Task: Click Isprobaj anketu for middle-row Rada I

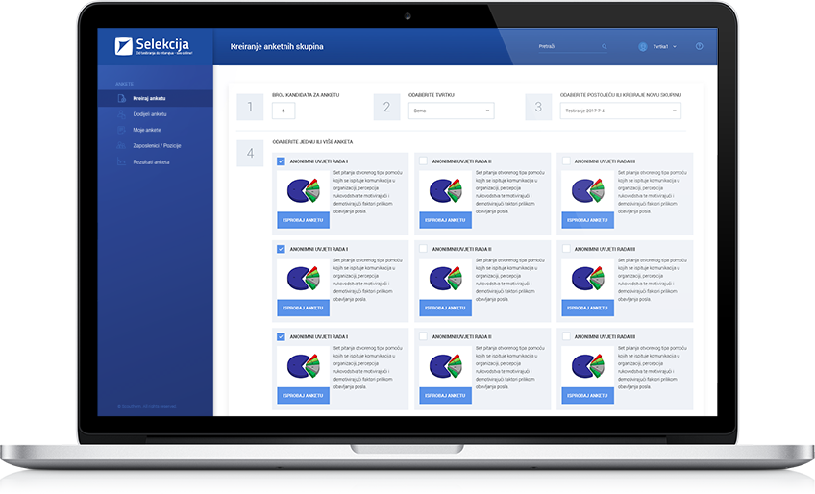Action: coord(303,308)
